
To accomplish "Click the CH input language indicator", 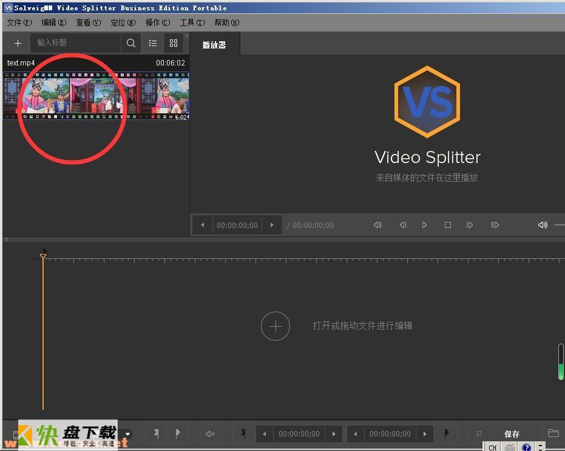I will pos(493,447).
